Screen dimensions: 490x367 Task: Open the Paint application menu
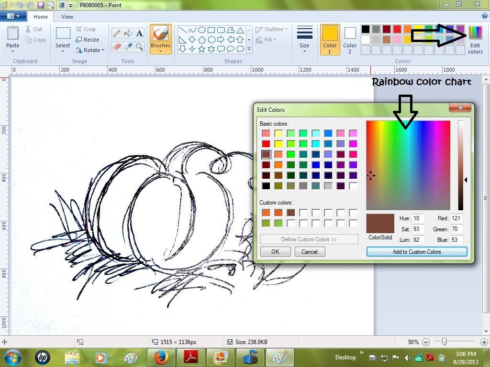(13, 16)
